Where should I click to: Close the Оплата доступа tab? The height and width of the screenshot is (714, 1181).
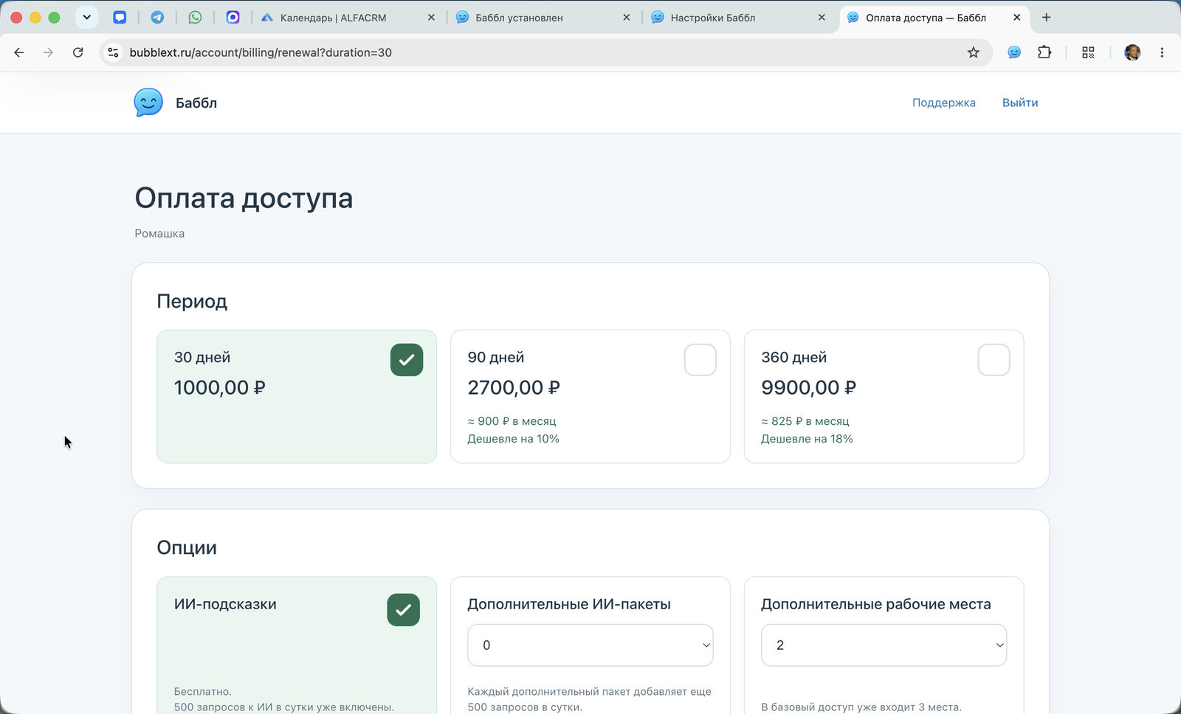coord(1016,17)
